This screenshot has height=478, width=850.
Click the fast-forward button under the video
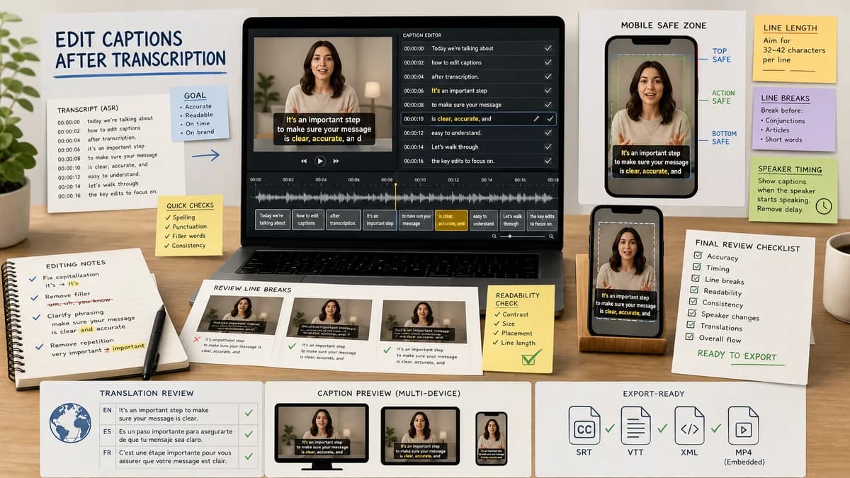tap(336, 161)
